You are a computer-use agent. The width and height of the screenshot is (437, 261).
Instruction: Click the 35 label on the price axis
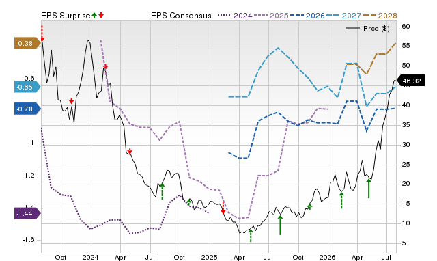(x=406, y=125)
